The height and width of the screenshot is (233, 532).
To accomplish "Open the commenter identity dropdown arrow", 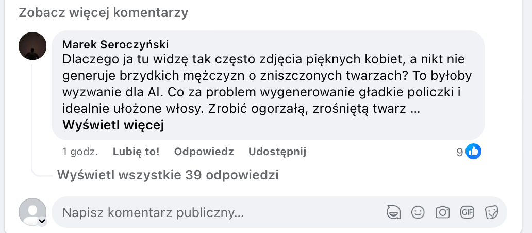I will (42, 222).
